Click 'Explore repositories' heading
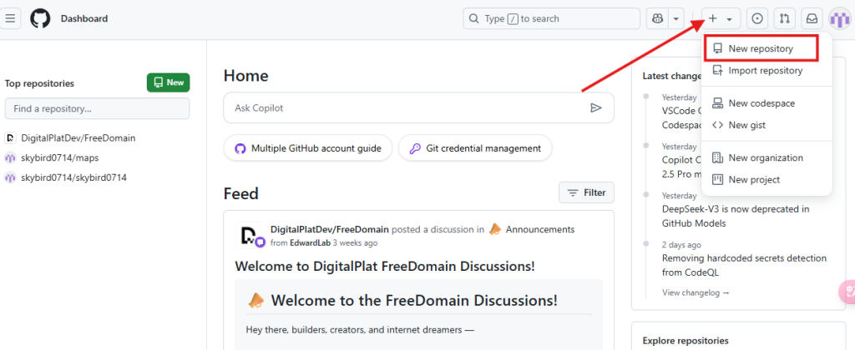 coord(686,341)
